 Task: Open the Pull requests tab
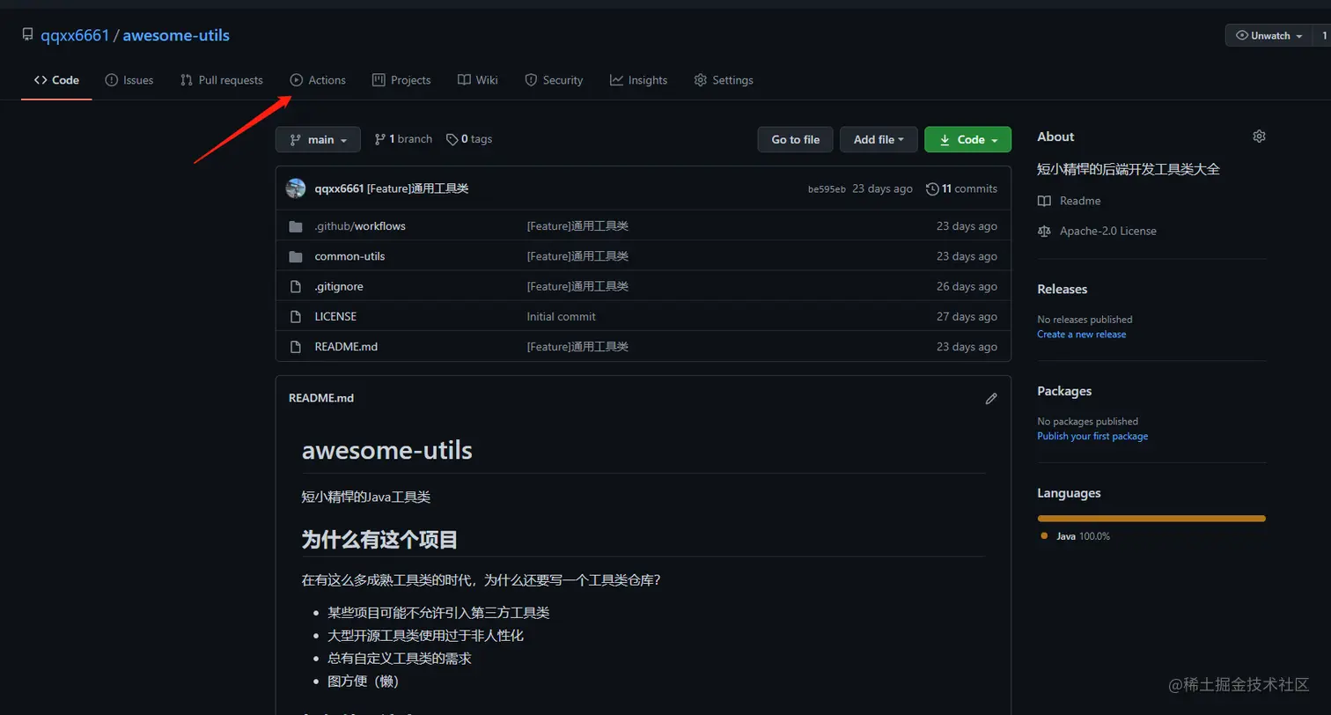click(222, 80)
